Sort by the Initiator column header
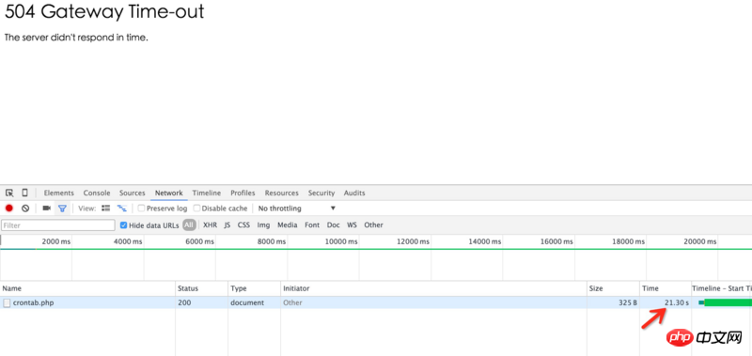The width and height of the screenshot is (752, 356). (434, 288)
